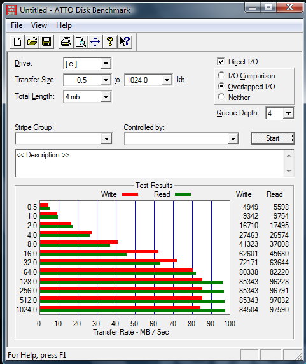Image resolution: width=306 pixels, height=364 pixels.
Task: Click the Read value 45680
Action: click(x=279, y=253)
